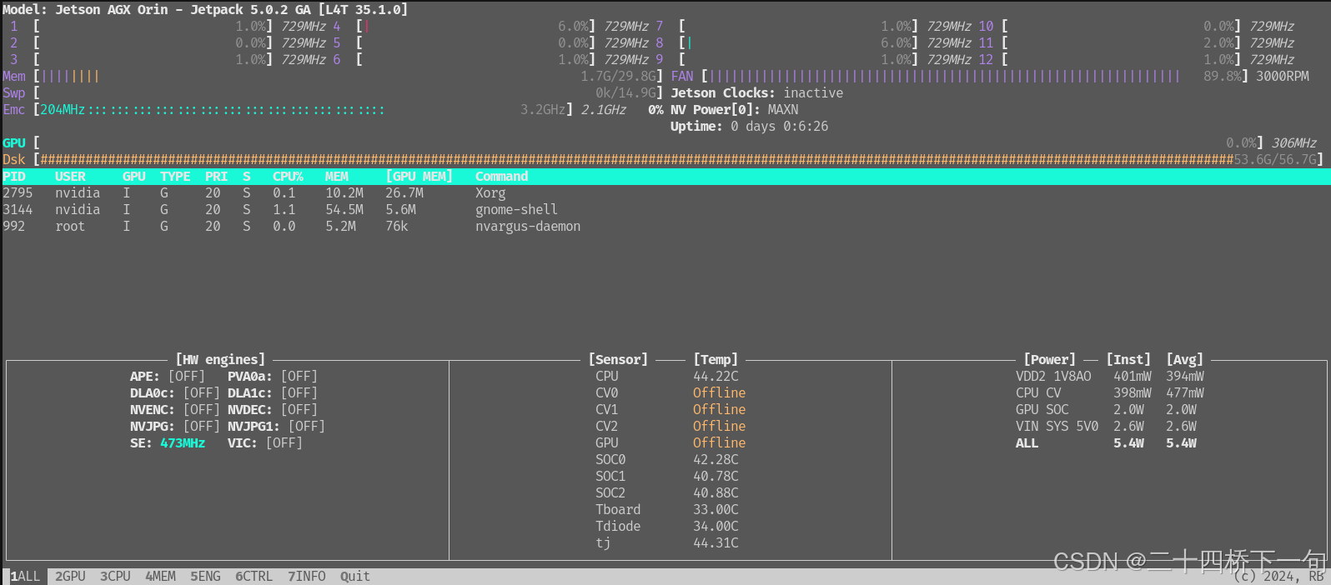Sort processes by PID column header
The height and width of the screenshot is (585, 1331).
14,177
